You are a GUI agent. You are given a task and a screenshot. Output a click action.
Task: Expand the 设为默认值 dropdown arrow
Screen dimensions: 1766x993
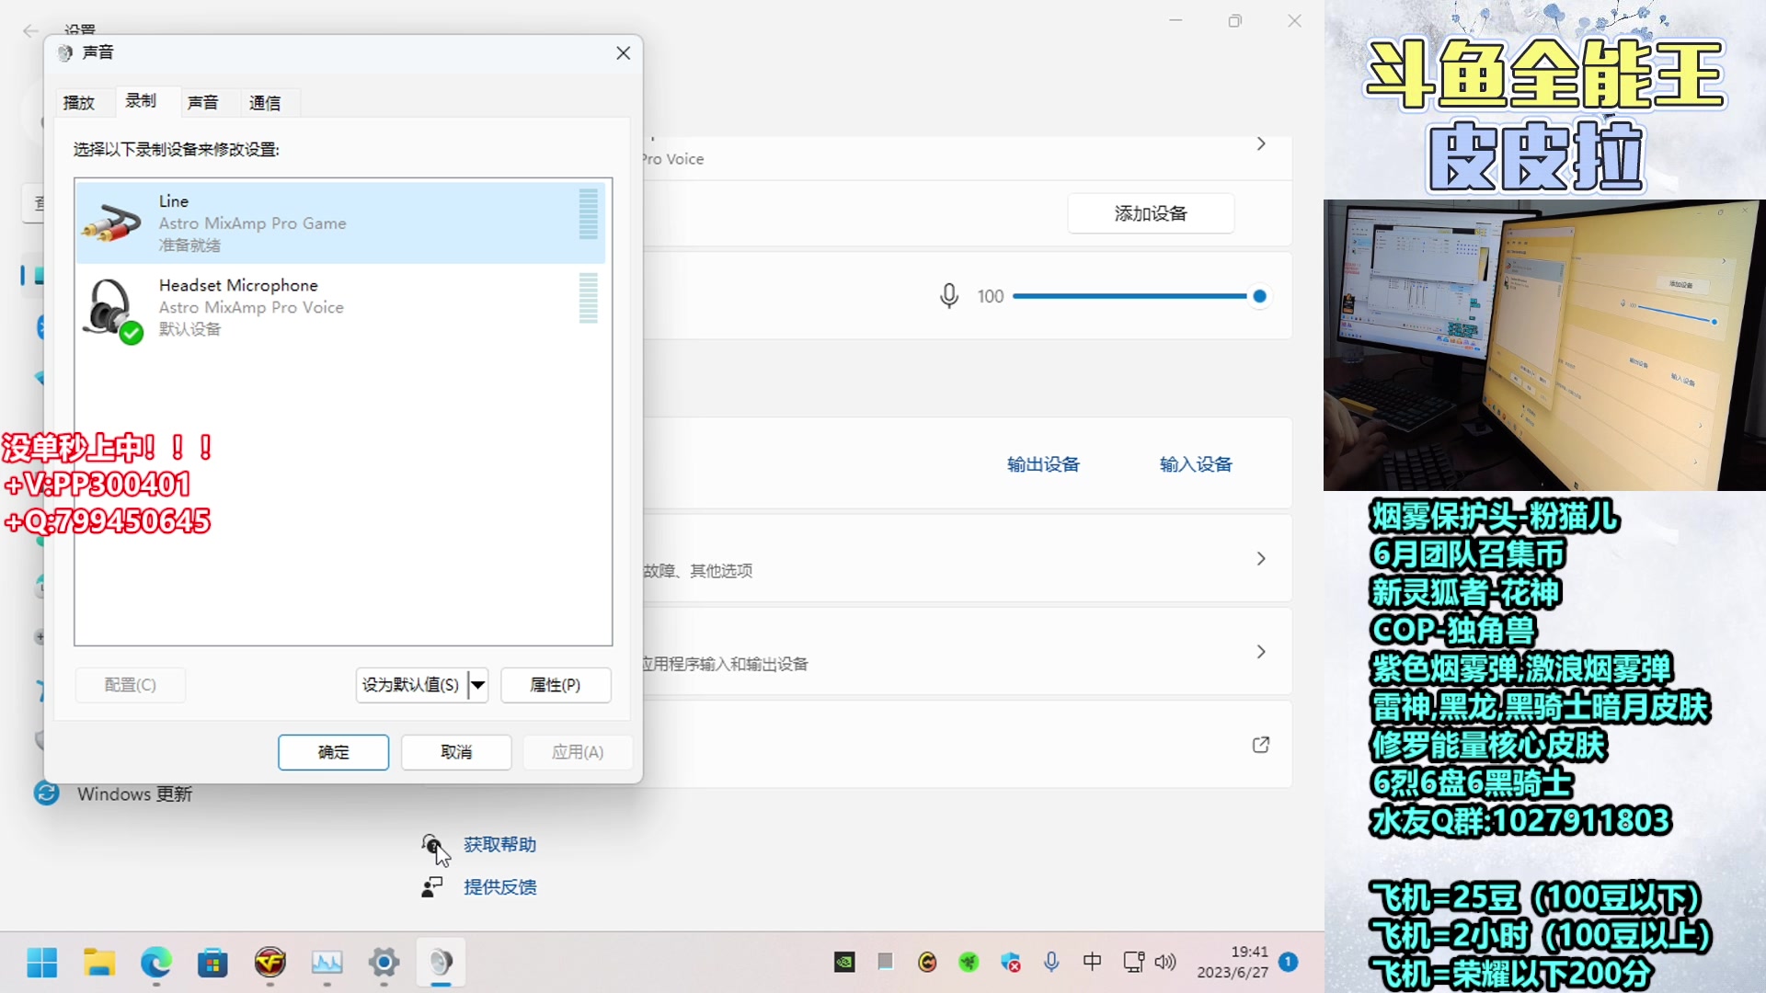coord(477,685)
